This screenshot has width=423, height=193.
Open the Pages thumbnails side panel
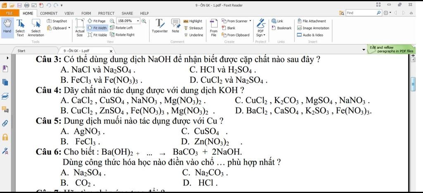(5, 82)
